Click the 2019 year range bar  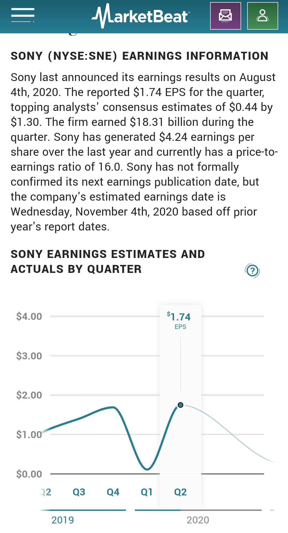[x=83, y=510]
